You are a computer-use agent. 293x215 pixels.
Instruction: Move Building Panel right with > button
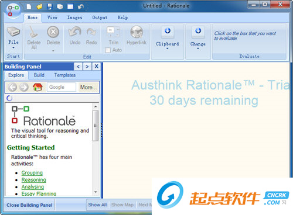pyautogui.click(x=87, y=67)
